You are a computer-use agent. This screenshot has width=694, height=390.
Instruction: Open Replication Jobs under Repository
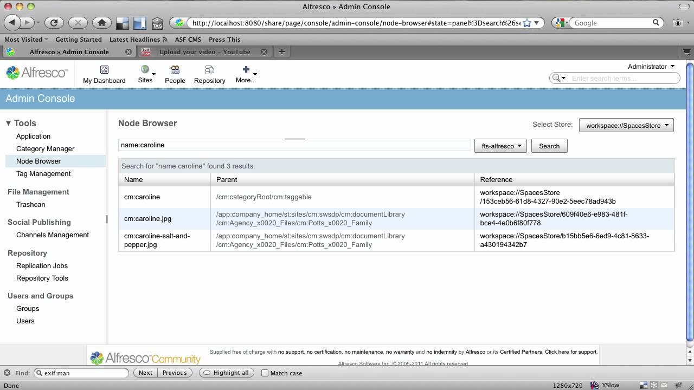pos(42,266)
